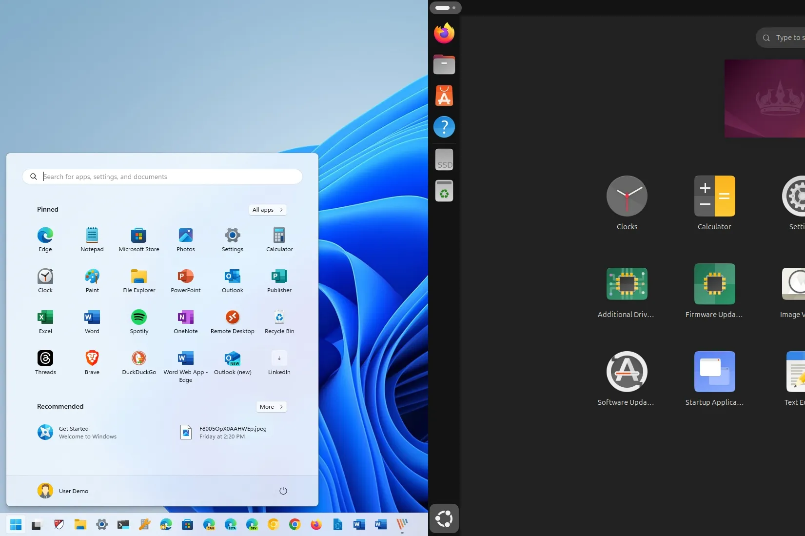
Task: Launch Microsoft Edge Canary from the taskbar
Action: point(209,524)
